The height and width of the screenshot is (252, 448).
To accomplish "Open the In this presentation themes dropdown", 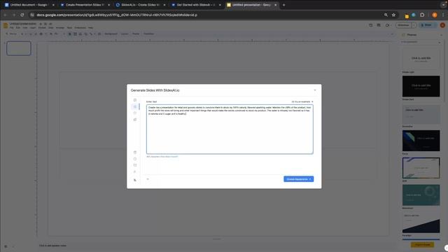I will tap(421, 42).
